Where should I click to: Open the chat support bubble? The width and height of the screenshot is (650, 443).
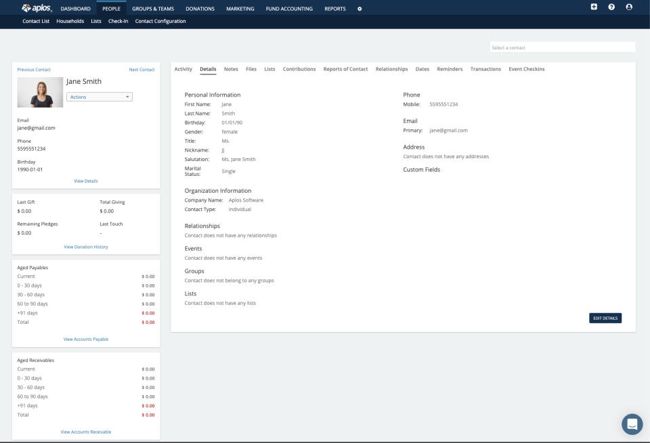click(632, 424)
